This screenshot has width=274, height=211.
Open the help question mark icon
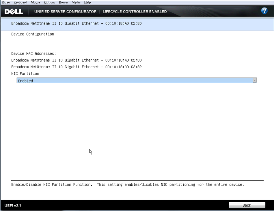click(x=264, y=11)
